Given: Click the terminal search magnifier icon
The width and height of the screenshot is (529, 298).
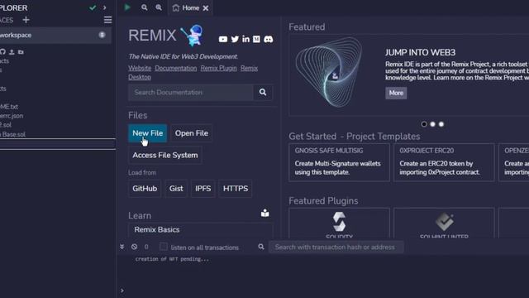Looking at the screenshot, I should pyautogui.click(x=261, y=247).
